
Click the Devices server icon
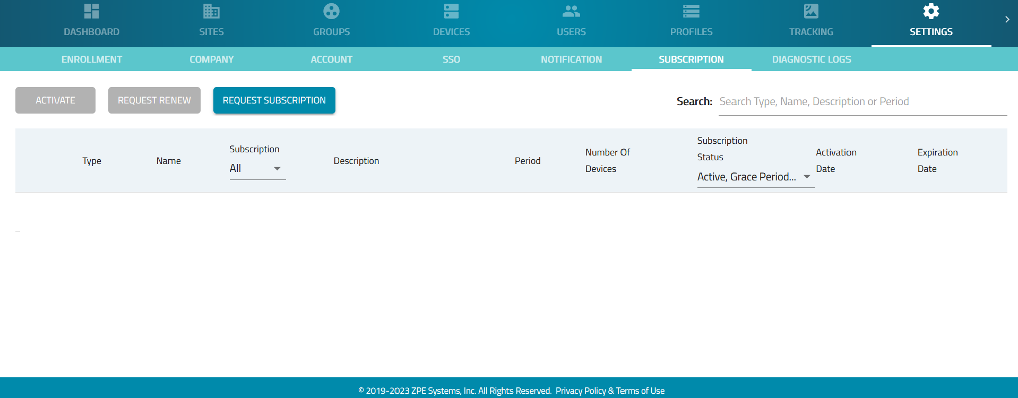click(451, 11)
